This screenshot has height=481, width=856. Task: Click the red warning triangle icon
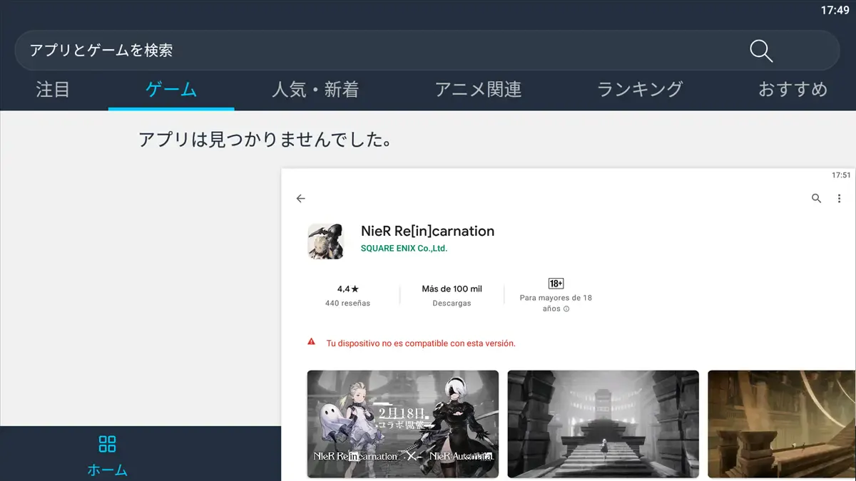click(x=311, y=342)
